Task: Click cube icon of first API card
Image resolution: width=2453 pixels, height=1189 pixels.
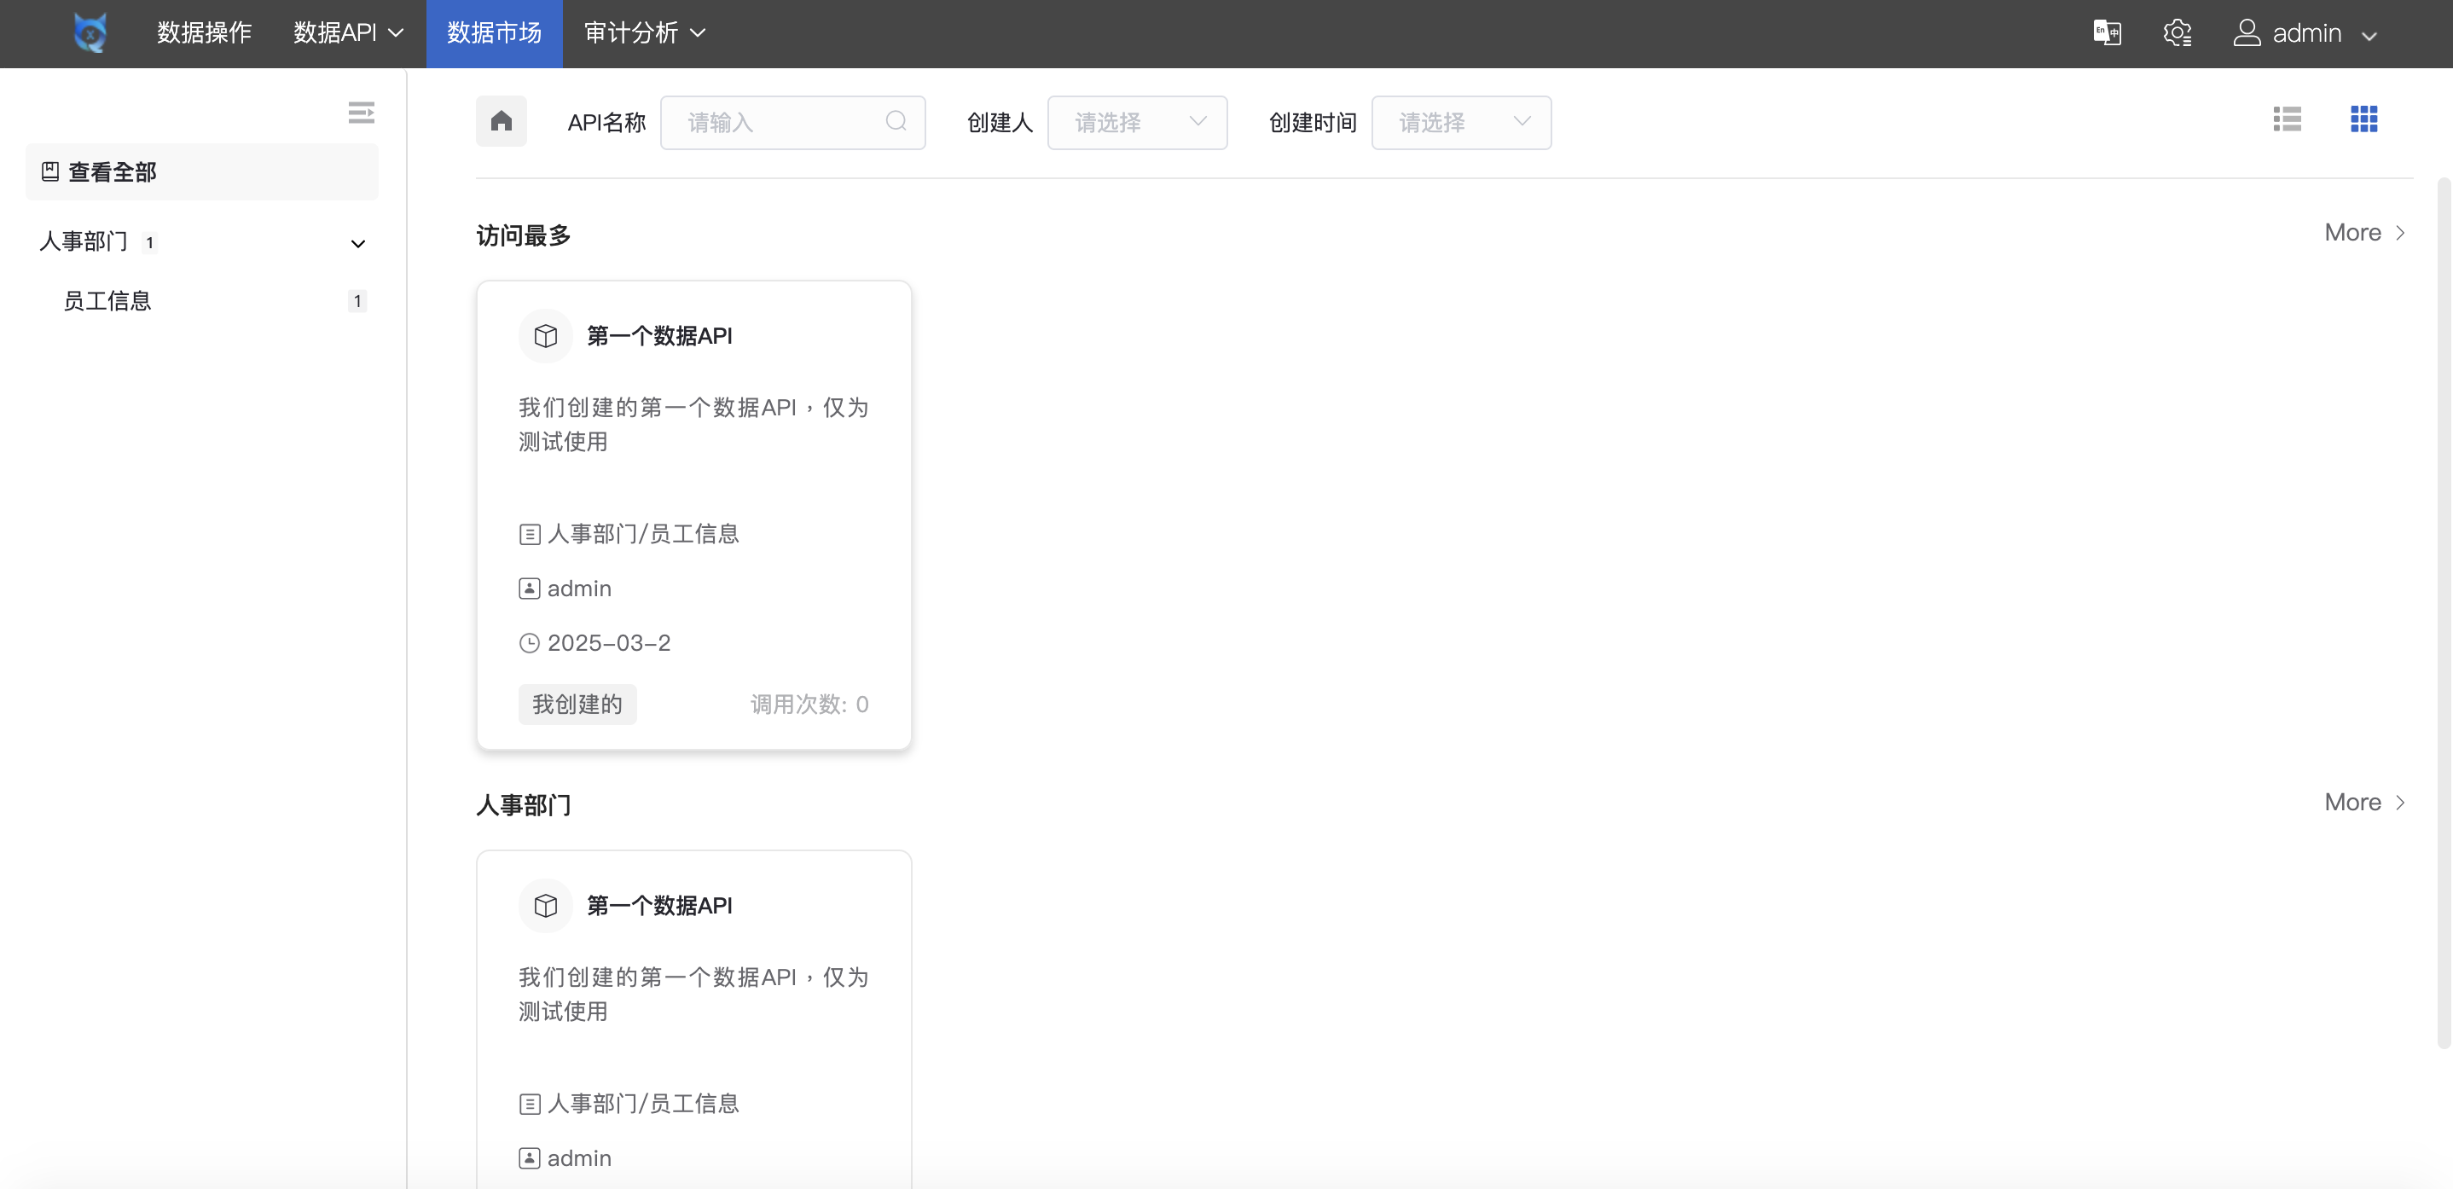Action: 546,336
